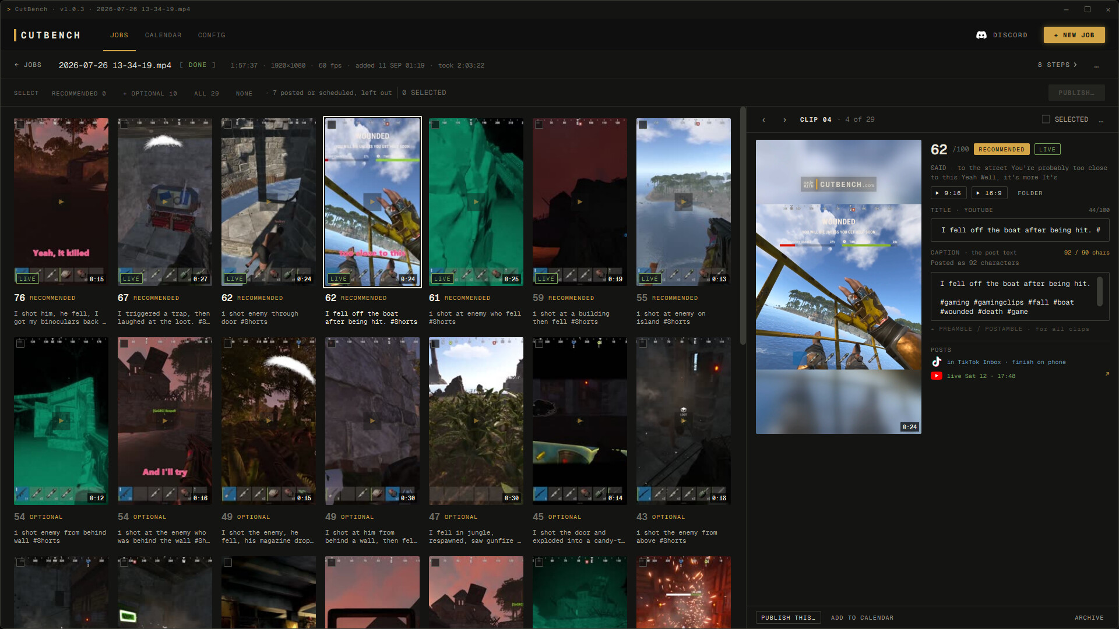The height and width of the screenshot is (629, 1119).
Task: Click the Cutbench logo
Action: [47, 36]
